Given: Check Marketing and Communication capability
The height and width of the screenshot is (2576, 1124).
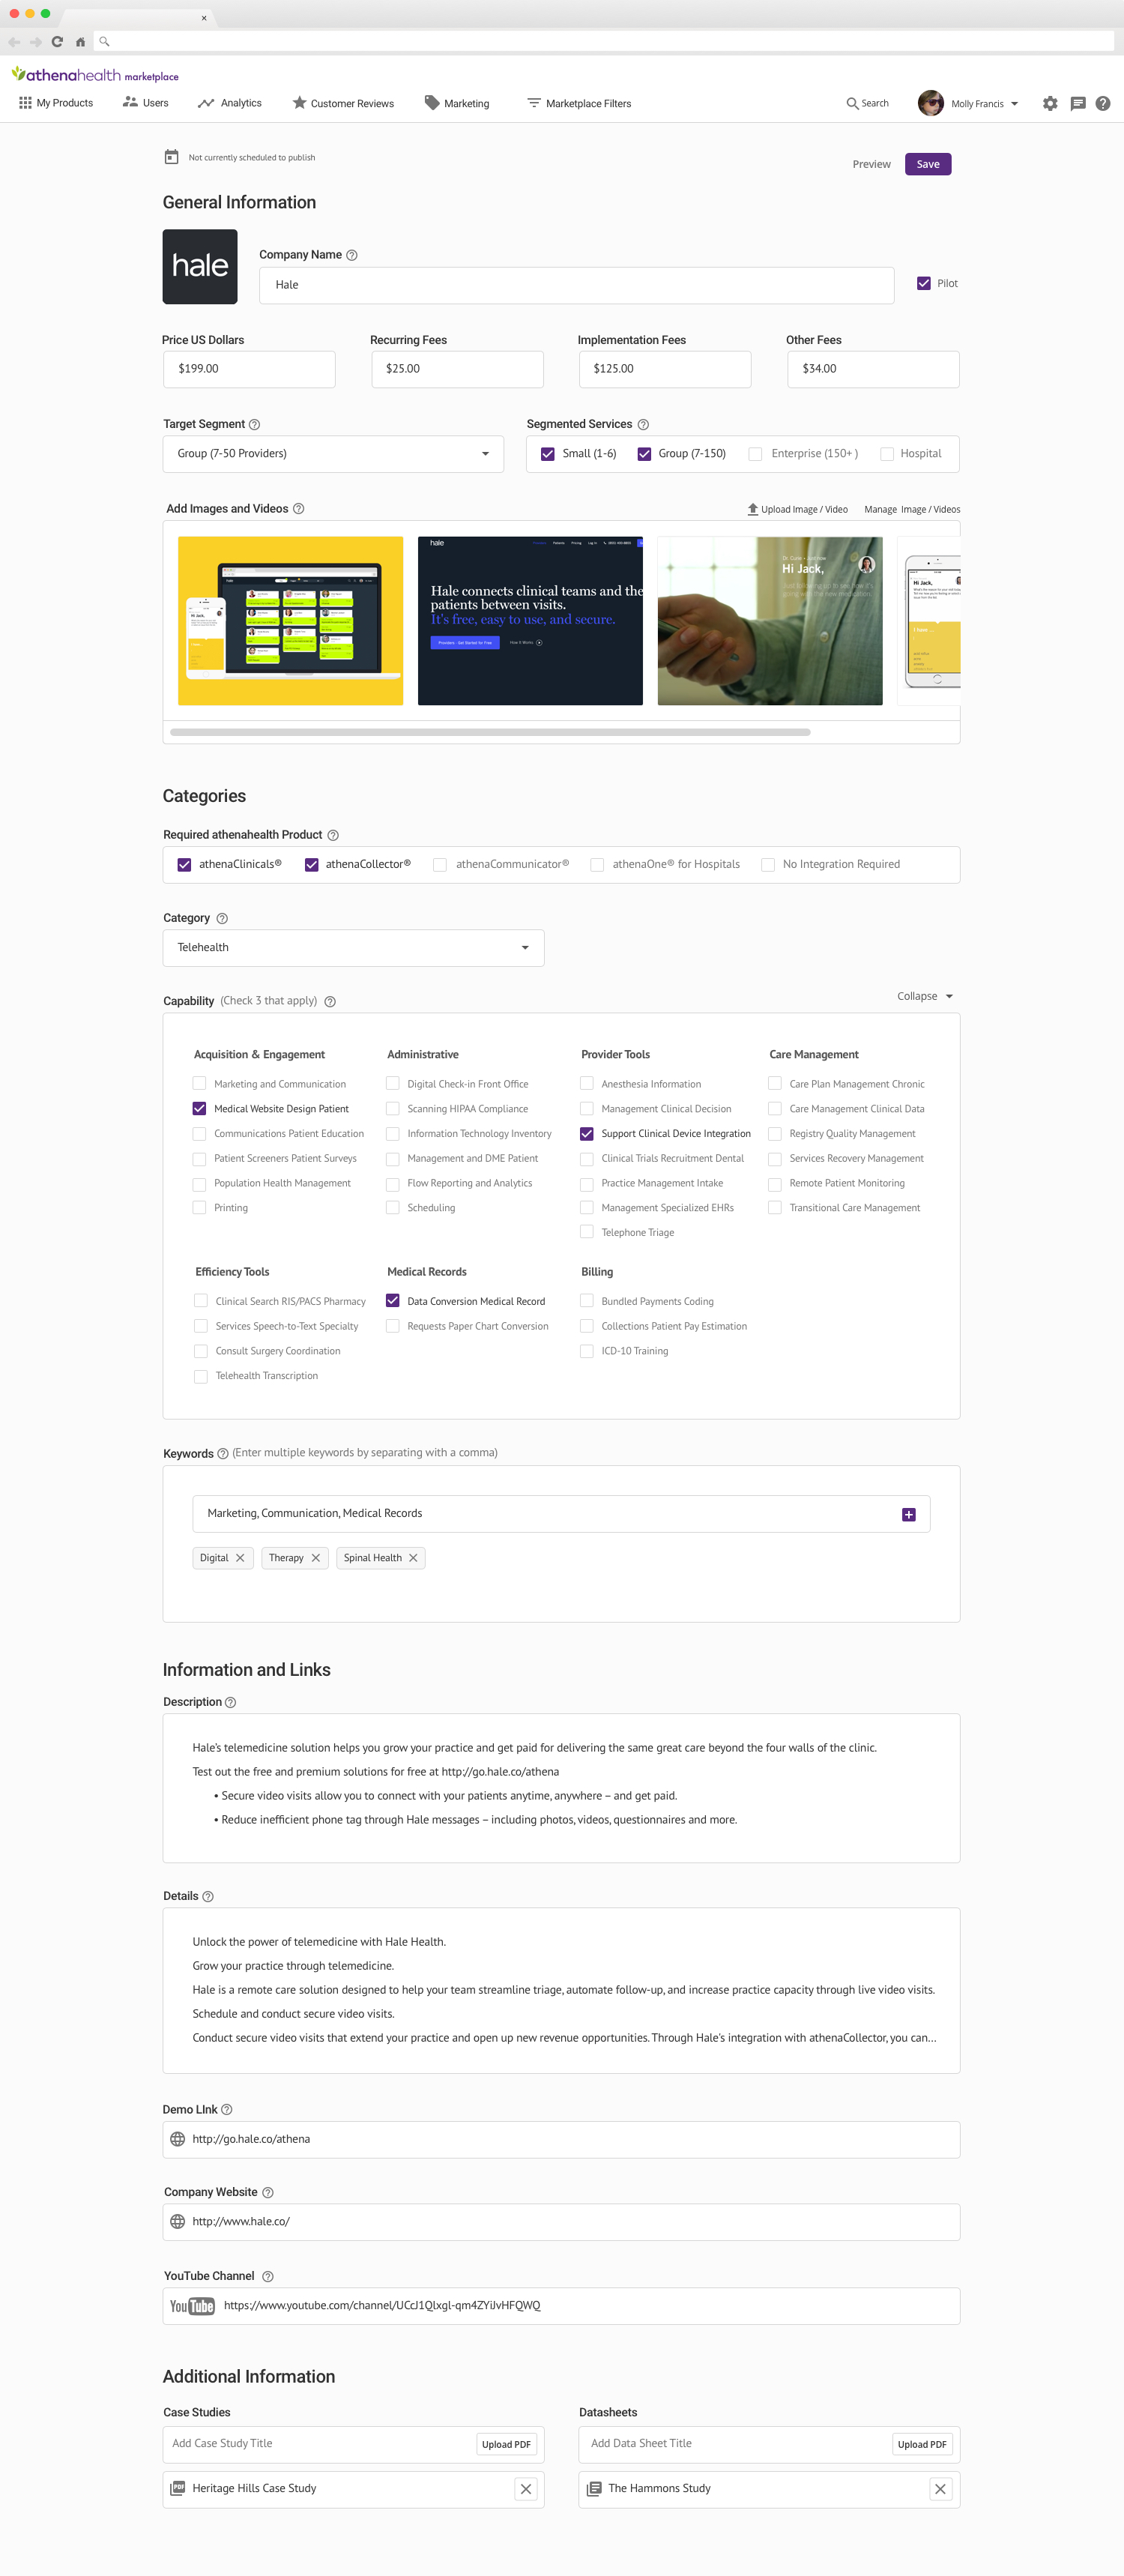Looking at the screenshot, I should pyautogui.click(x=199, y=1083).
